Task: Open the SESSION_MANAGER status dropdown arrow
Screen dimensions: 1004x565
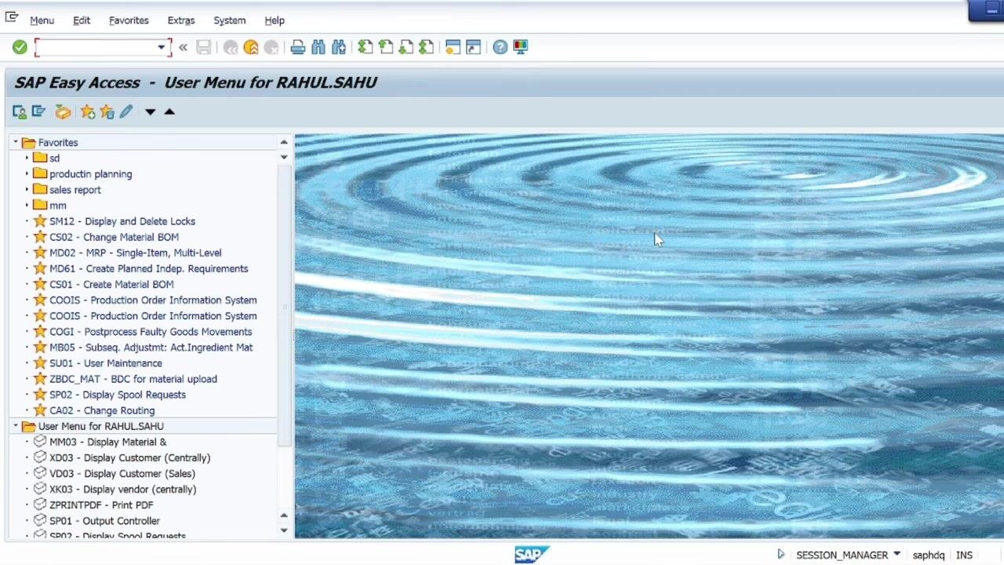Action: [x=897, y=555]
